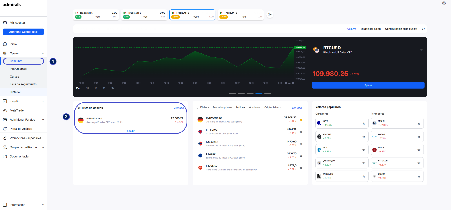Viewport: 451px width, 210px height.
Task: Select the 1H chart timeframe
Action: coord(87,88)
